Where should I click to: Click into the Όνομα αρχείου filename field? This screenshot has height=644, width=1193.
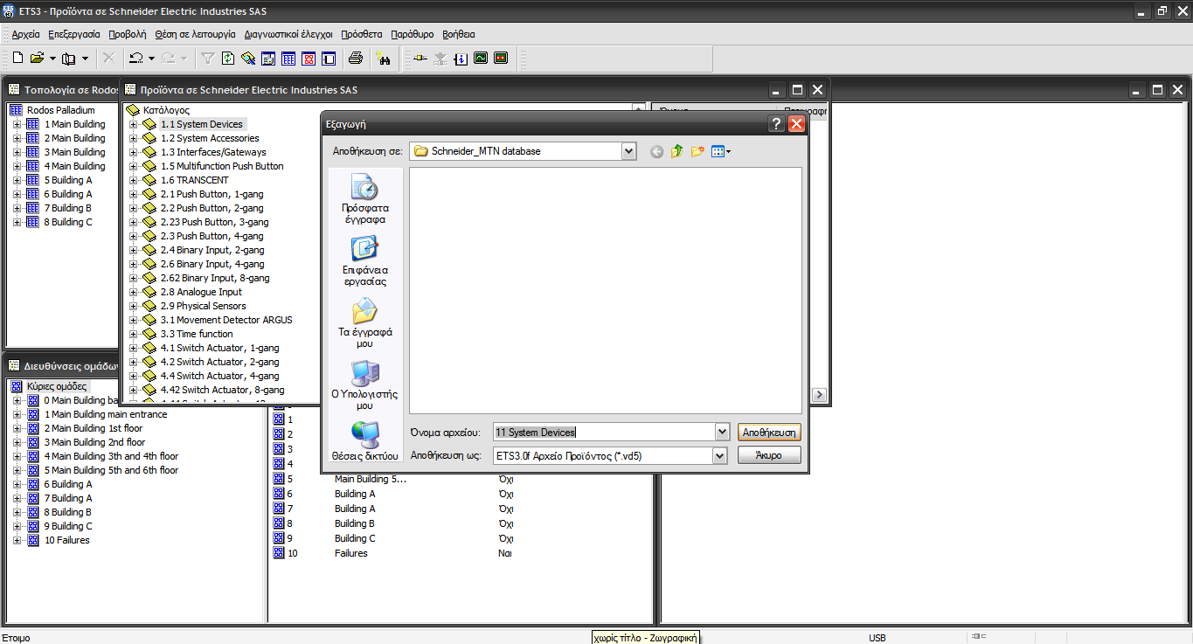603,432
